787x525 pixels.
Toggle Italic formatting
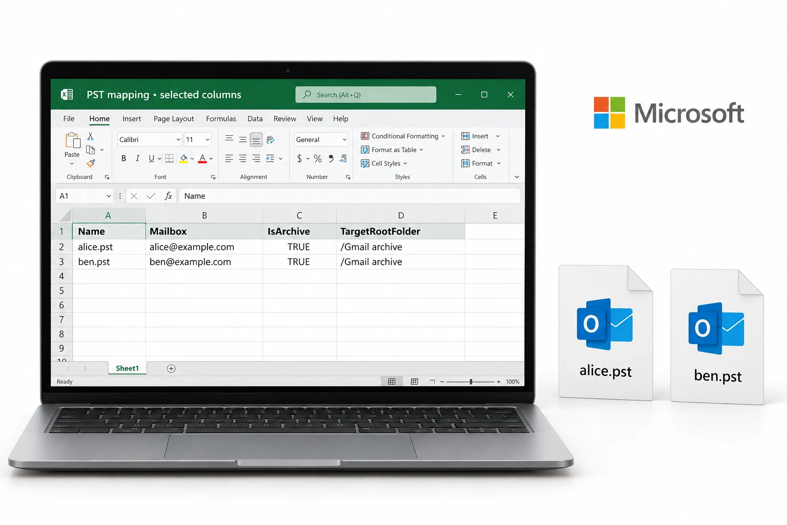click(x=137, y=158)
